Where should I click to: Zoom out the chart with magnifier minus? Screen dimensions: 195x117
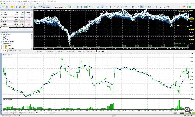click(82, 7)
